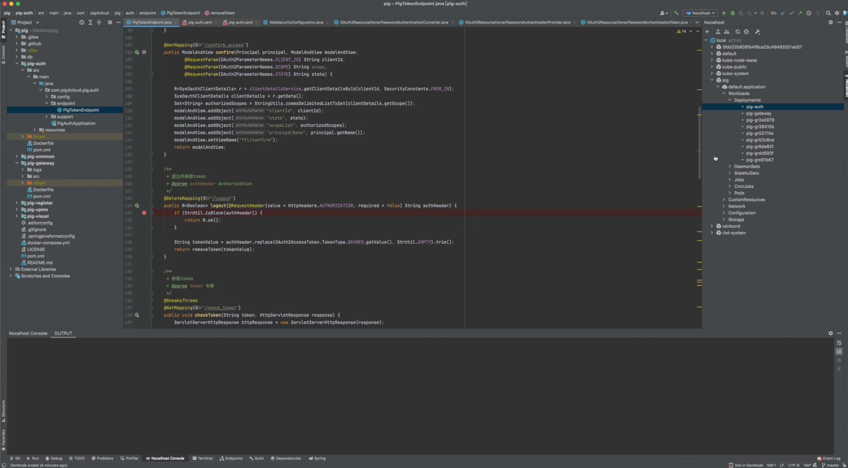Image resolution: width=848 pixels, height=468 pixels.
Task: Start debugging via the bug icon
Action: (x=732, y=13)
